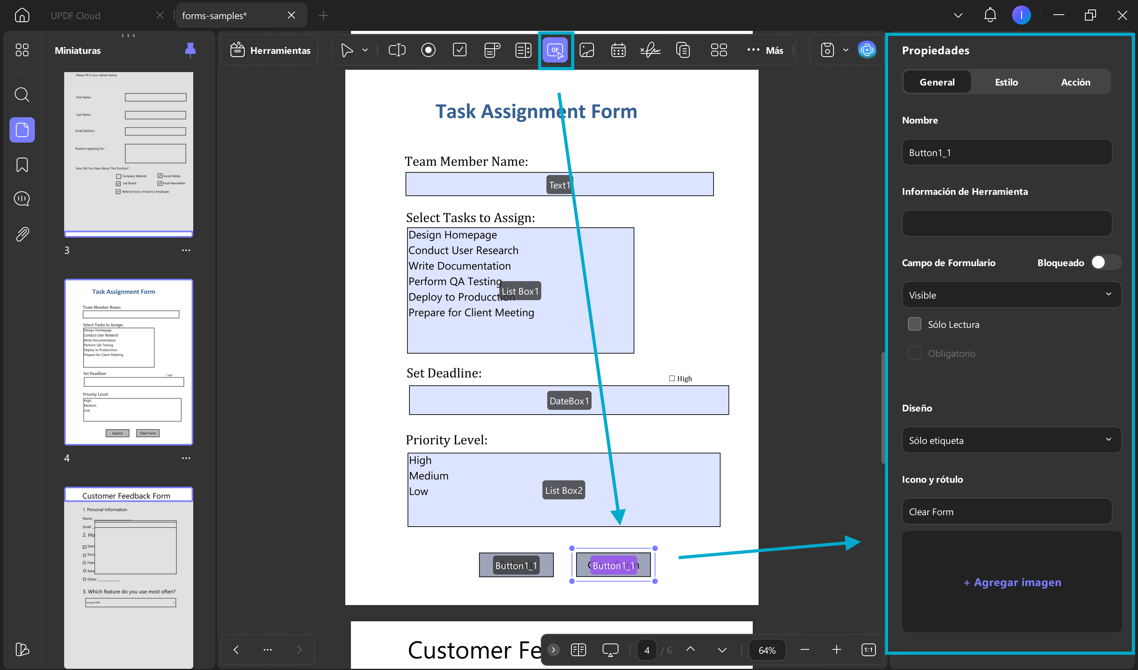Select the checkbox form field tool
1138x670 pixels.
point(459,50)
